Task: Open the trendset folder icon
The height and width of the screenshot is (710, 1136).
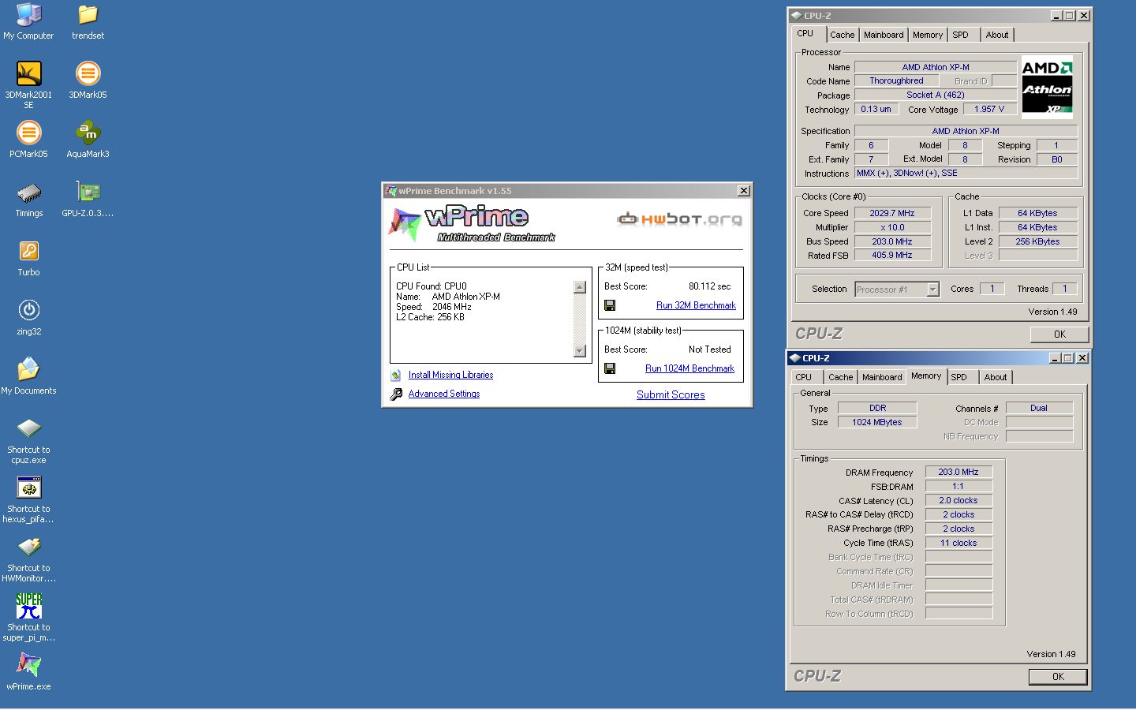Action: pyautogui.click(x=88, y=14)
